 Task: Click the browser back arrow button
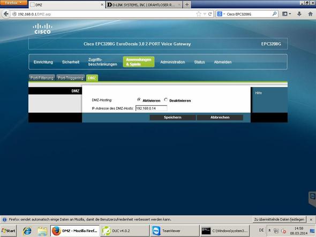coord(6,14)
